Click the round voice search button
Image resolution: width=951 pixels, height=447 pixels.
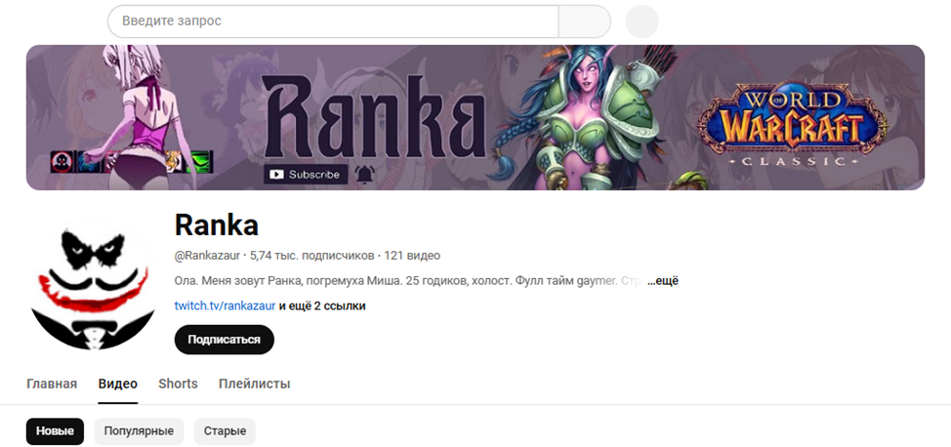click(641, 21)
